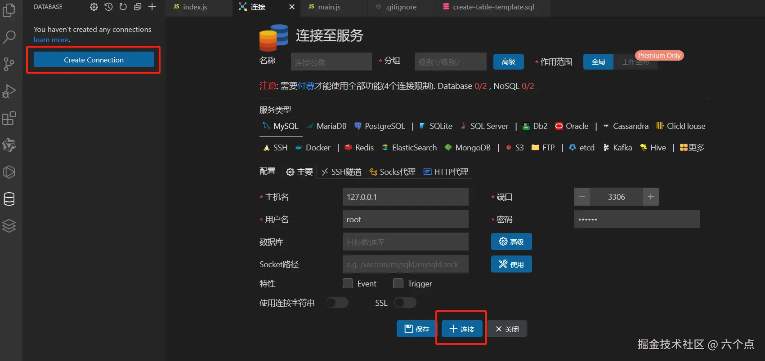Select MySQL service type
This screenshot has height=361, width=765.
click(281, 126)
